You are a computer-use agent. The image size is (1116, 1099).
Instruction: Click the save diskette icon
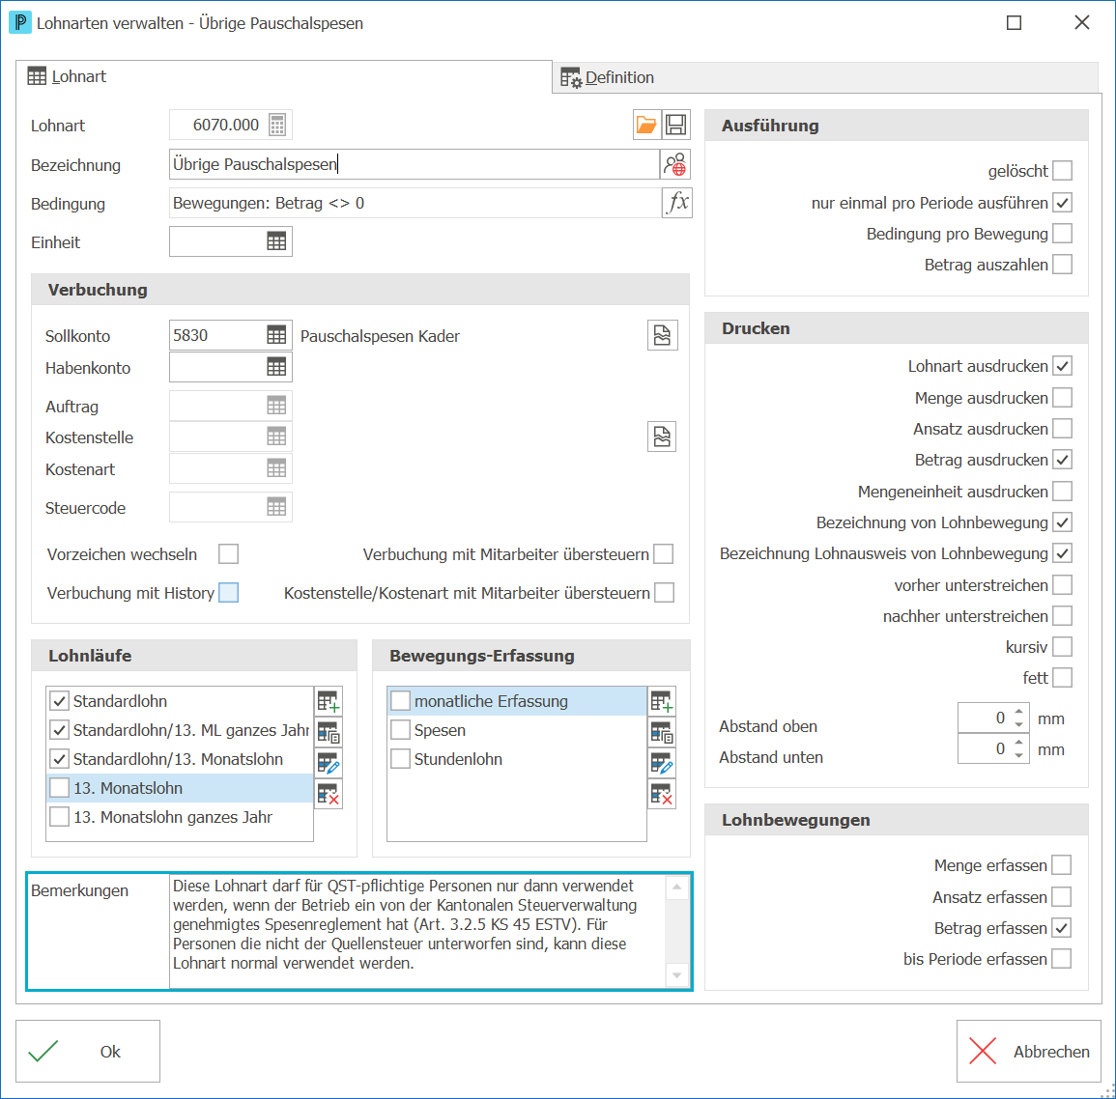tap(676, 126)
